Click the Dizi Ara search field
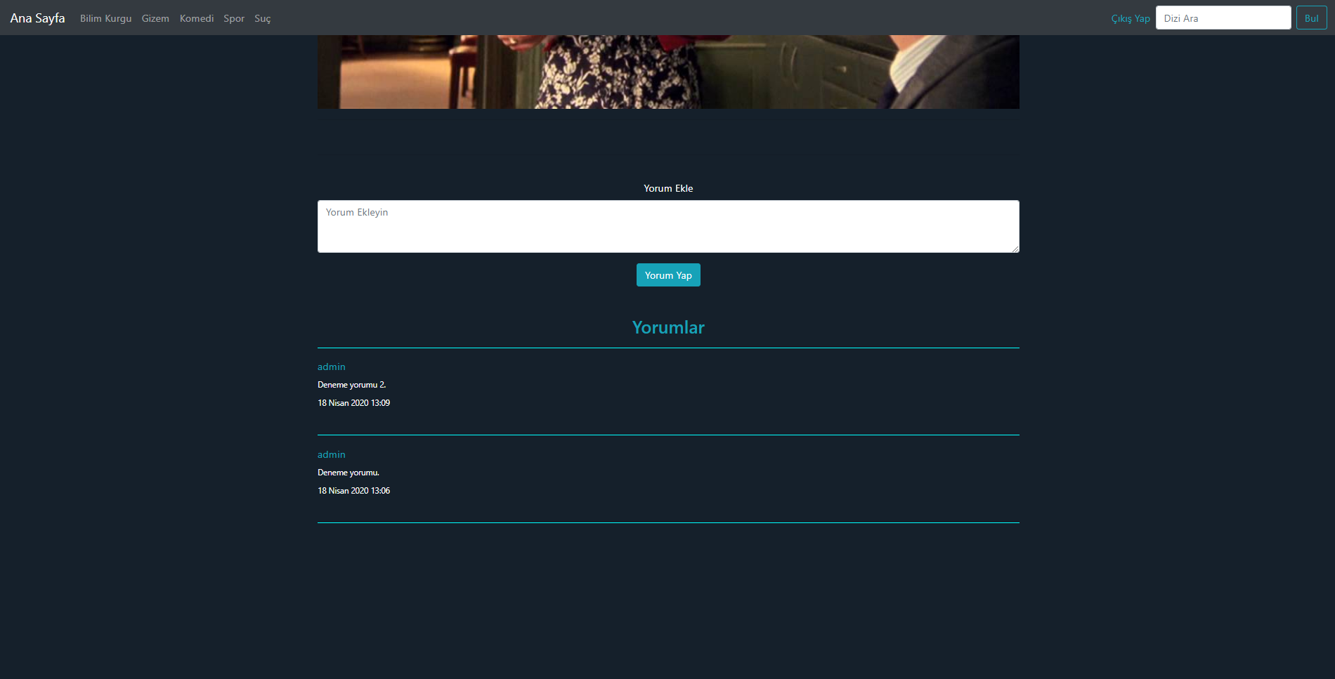This screenshot has width=1335, height=679. (x=1223, y=18)
